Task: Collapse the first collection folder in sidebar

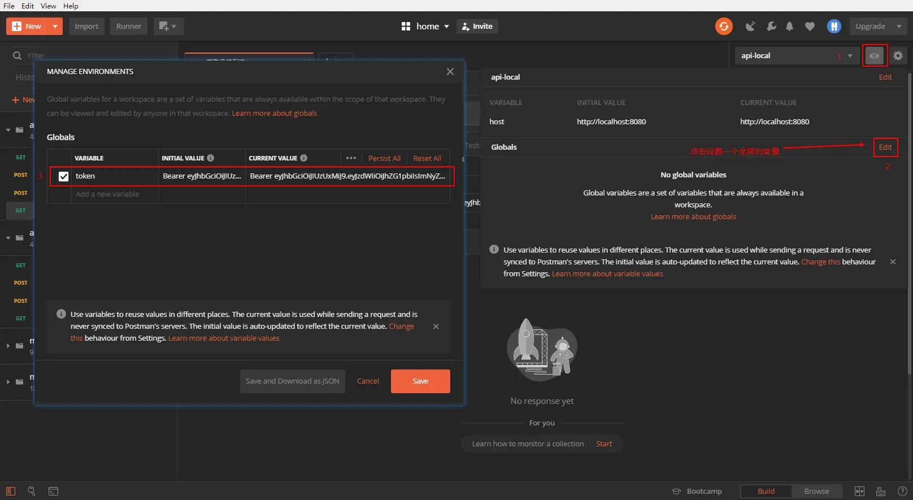Action: point(8,130)
